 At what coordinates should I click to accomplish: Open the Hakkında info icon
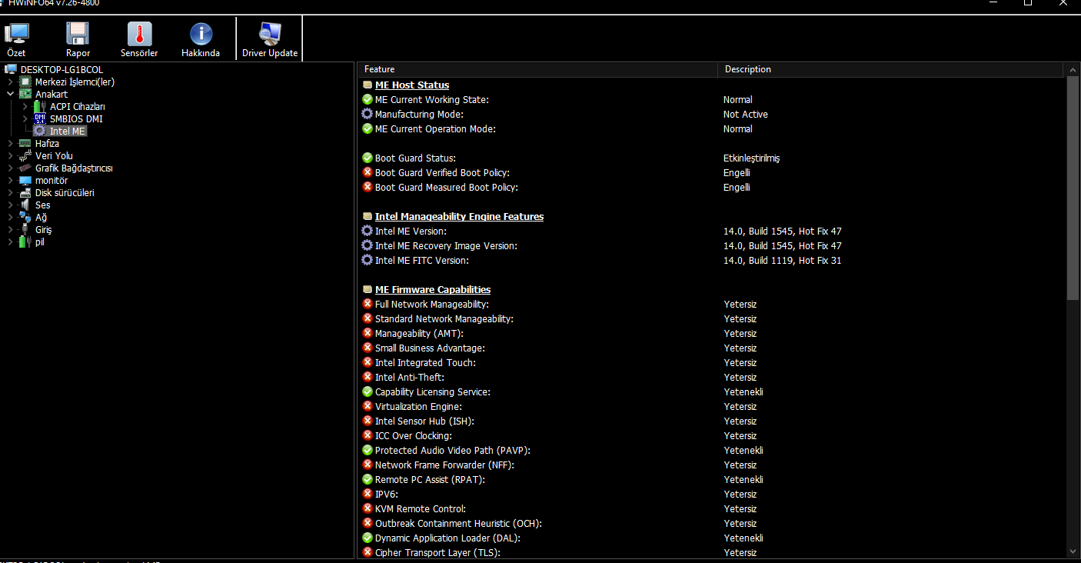[201, 34]
